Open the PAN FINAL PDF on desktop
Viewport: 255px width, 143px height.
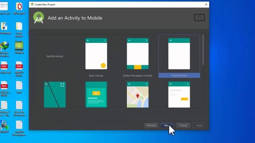4,89
